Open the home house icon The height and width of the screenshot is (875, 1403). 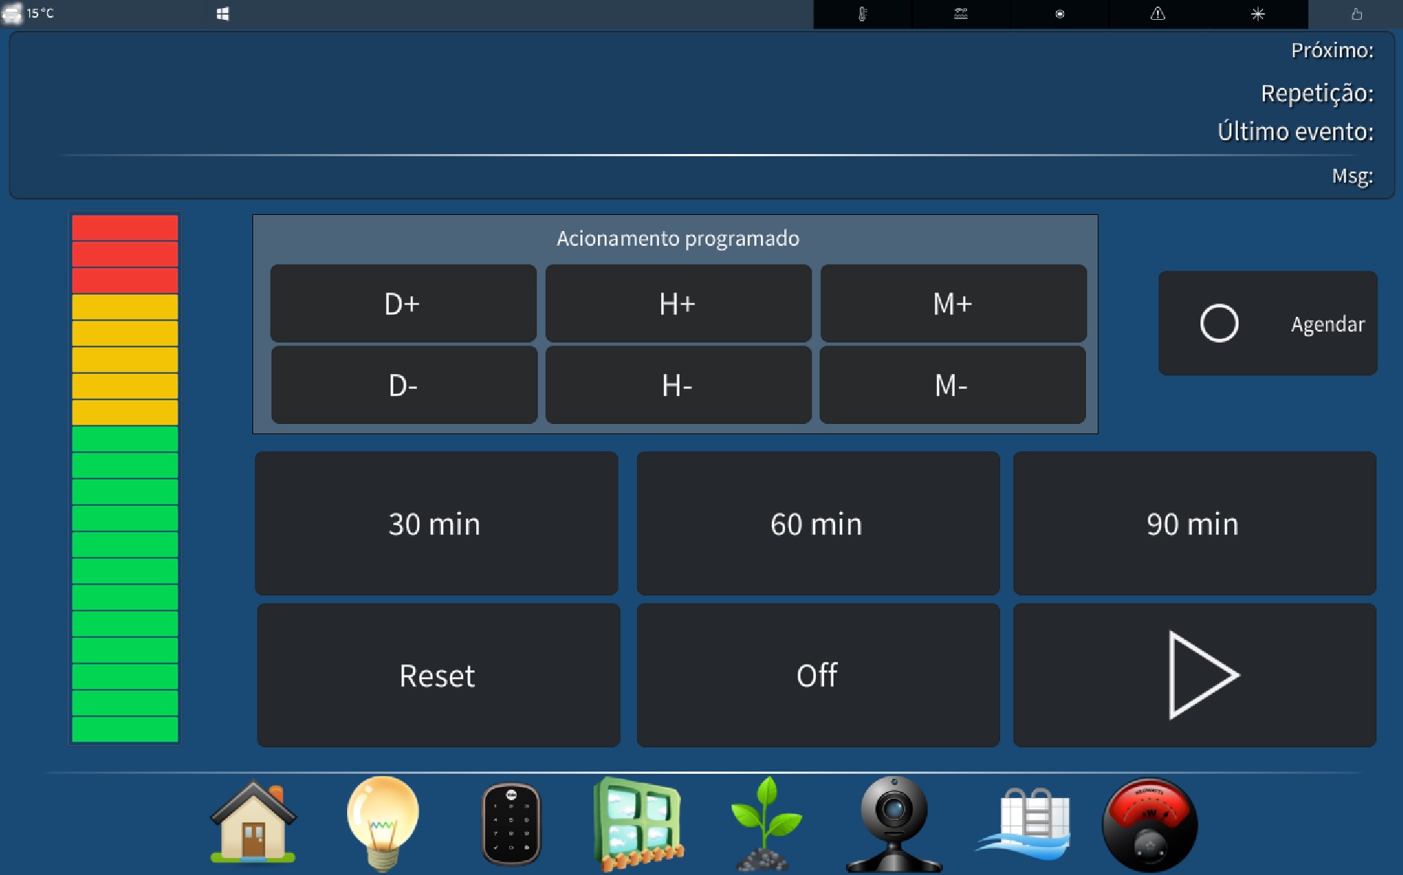click(x=253, y=821)
